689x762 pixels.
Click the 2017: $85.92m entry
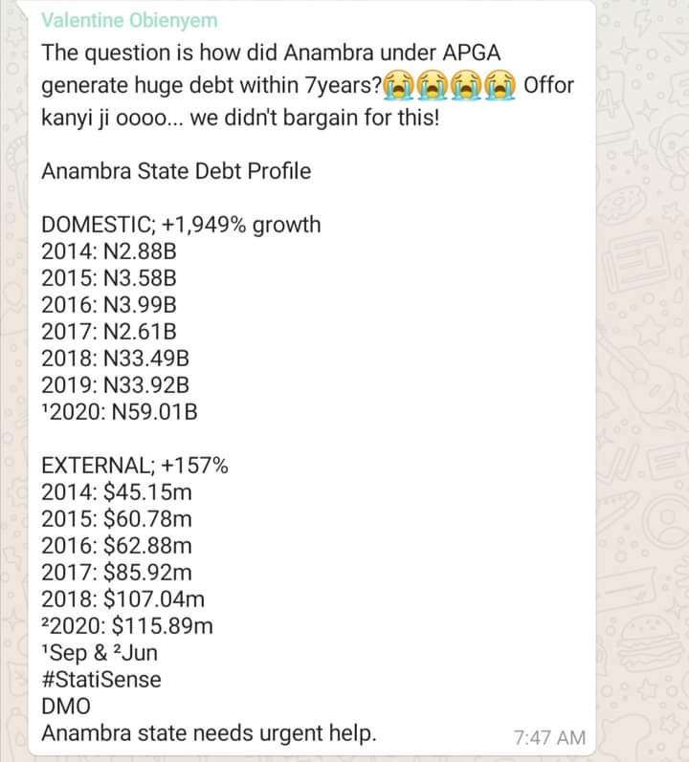point(117,574)
